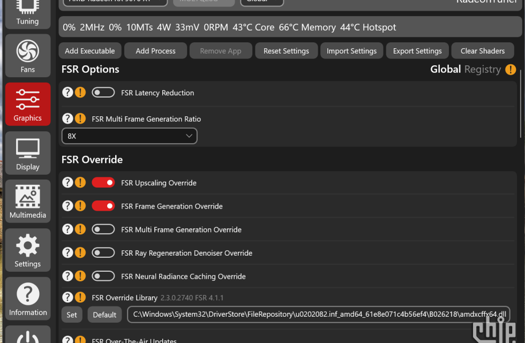Click help icon for FSR Override Library
Screen dimensions: 525x343
67,297
